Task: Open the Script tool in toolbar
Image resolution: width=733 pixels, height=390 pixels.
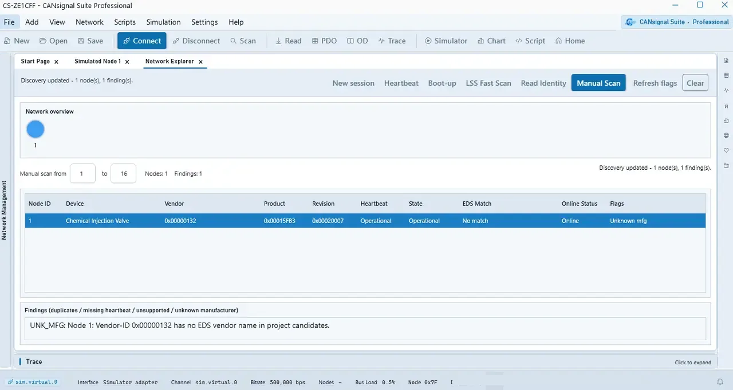Action: click(x=530, y=41)
